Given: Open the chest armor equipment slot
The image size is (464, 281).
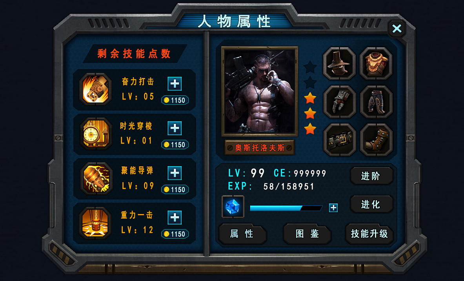Looking at the screenshot, I should click(376, 63).
